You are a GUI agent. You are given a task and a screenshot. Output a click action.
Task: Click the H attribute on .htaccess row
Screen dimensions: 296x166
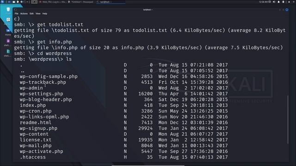pos(125,157)
